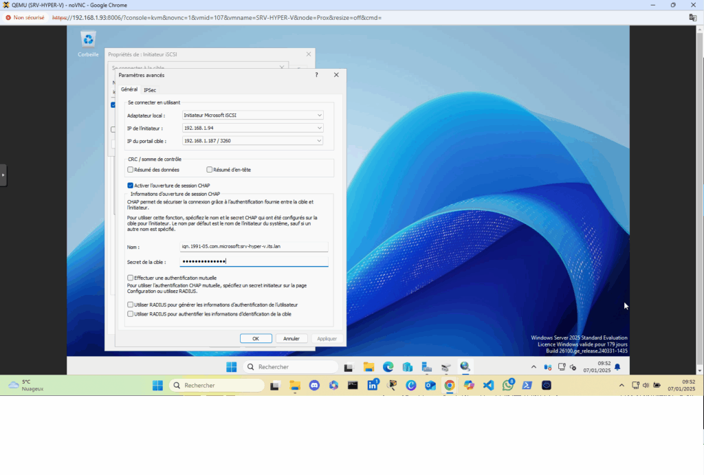Viewport: 704px width, 475px height.
Task: Check the Résumé des données checkbox
Action: click(x=130, y=170)
